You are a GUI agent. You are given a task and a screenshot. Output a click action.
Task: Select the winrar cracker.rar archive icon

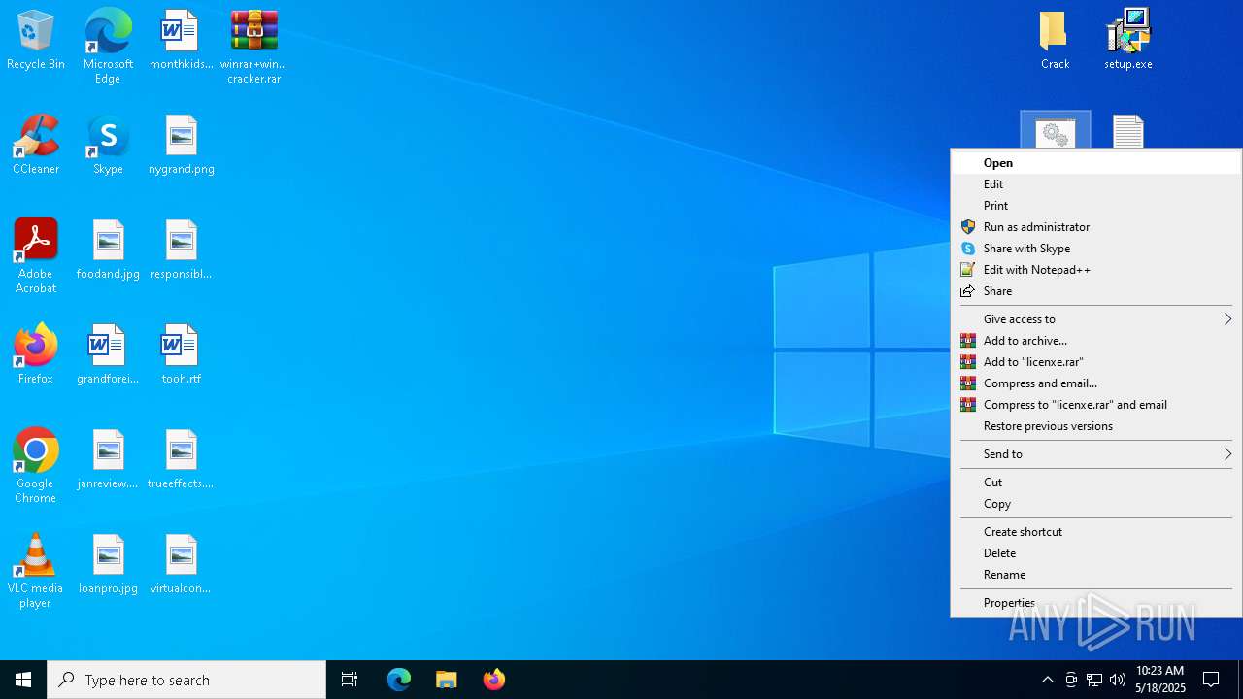[x=253, y=47]
